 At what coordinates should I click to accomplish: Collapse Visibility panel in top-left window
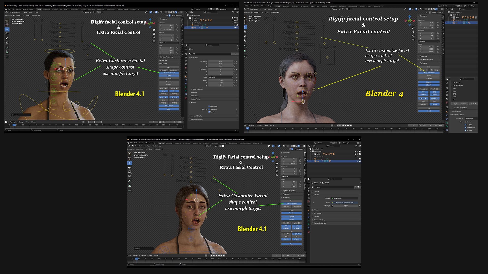pos(193,102)
